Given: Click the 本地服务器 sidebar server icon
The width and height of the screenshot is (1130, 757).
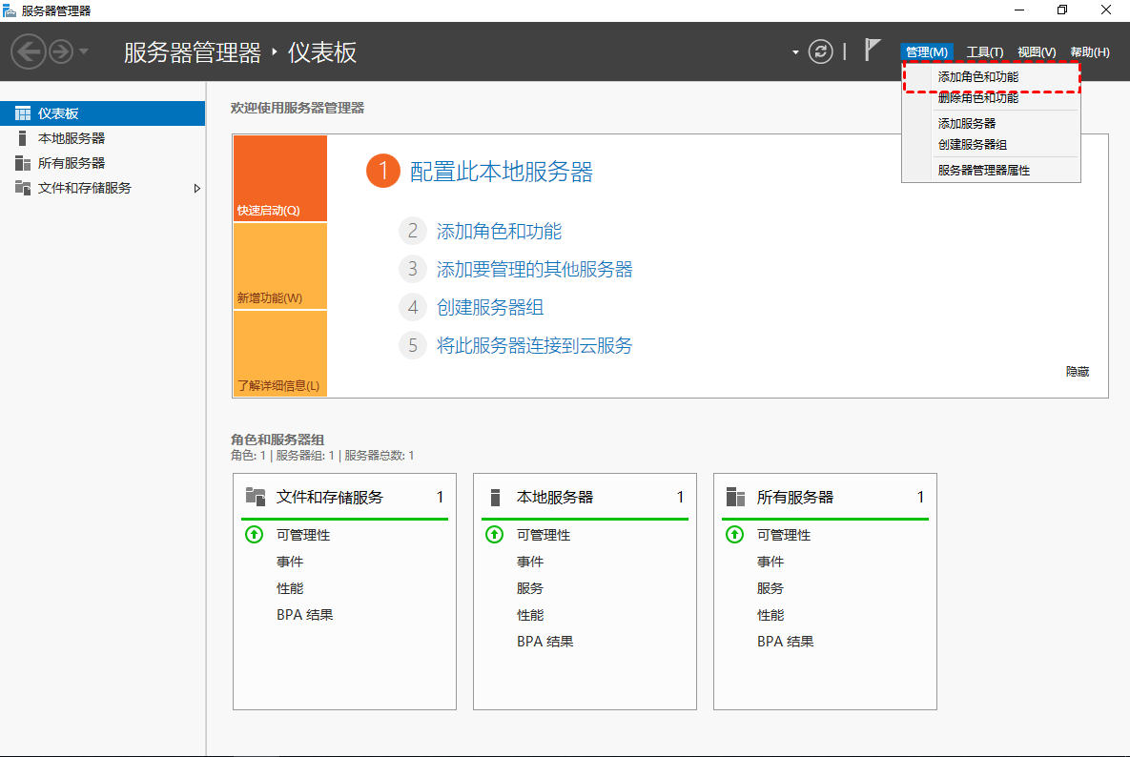Looking at the screenshot, I should (22, 138).
